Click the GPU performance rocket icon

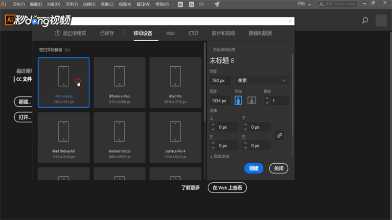217,4
